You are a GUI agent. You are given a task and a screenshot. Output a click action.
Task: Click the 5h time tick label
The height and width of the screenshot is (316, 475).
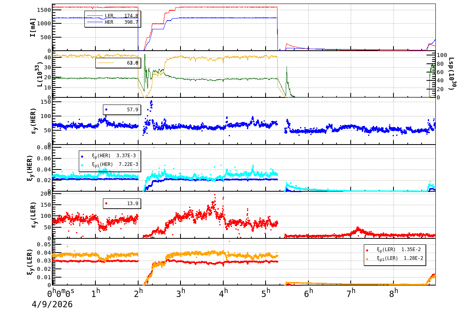pos(266,293)
